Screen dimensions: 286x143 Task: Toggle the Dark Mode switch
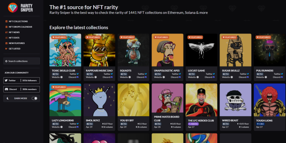pos(35,98)
